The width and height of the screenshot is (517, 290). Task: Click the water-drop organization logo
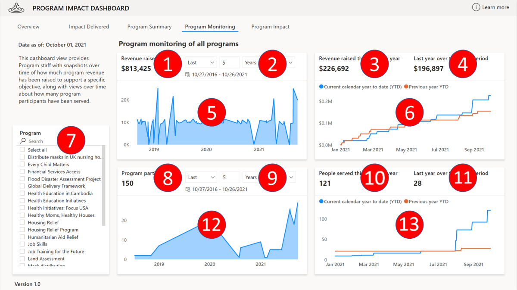tap(16, 8)
